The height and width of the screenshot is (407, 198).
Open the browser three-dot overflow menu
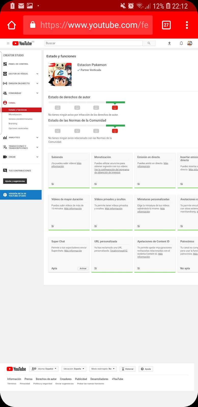pos(187,25)
